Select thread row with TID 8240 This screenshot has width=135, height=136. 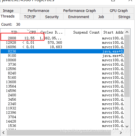click(62, 73)
